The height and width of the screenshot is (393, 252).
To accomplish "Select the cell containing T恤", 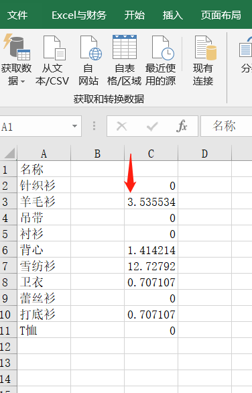I will tap(44, 330).
